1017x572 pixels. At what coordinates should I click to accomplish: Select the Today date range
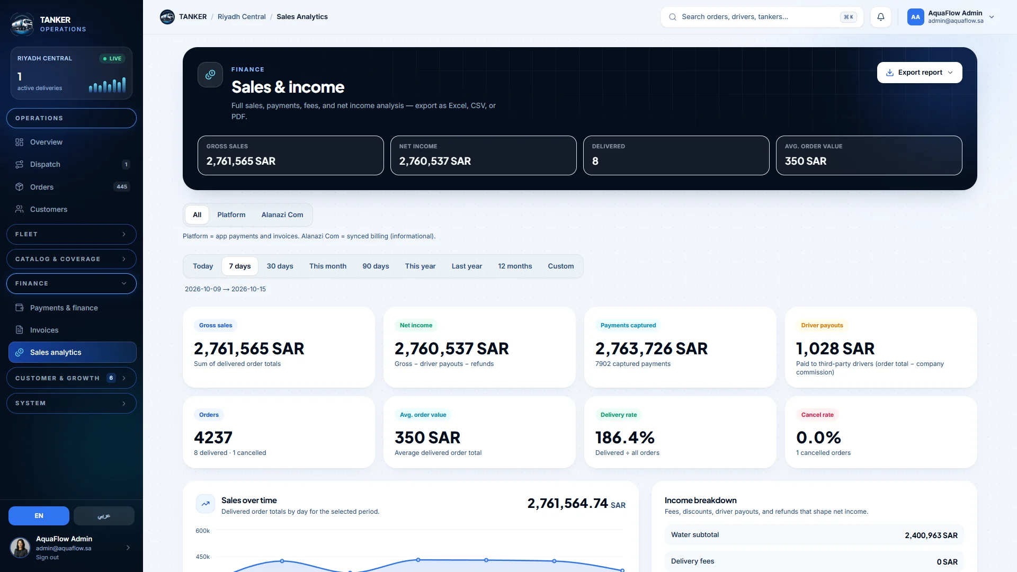(203, 266)
